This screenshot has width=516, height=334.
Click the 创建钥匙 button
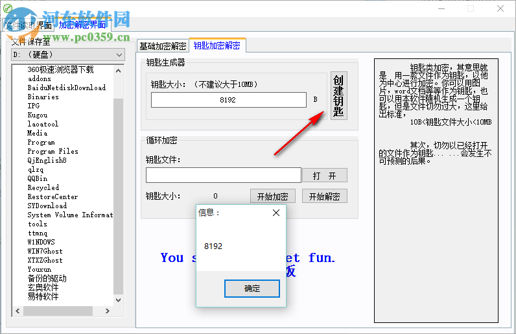point(338,95)
